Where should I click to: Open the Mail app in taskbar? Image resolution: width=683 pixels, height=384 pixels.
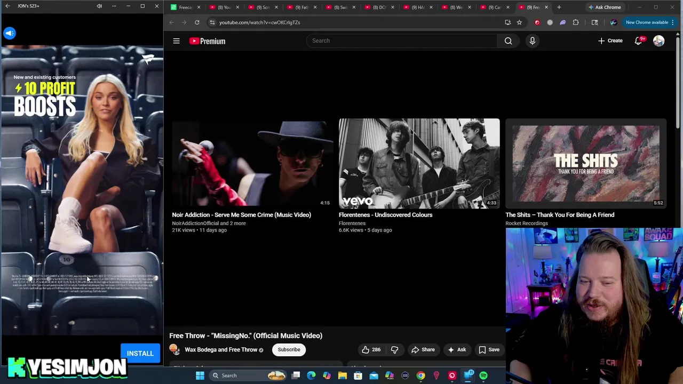coord(374,375)
